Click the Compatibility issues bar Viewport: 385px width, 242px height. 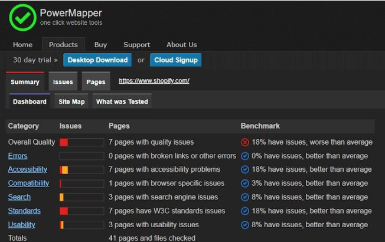(x=81, y=184)
